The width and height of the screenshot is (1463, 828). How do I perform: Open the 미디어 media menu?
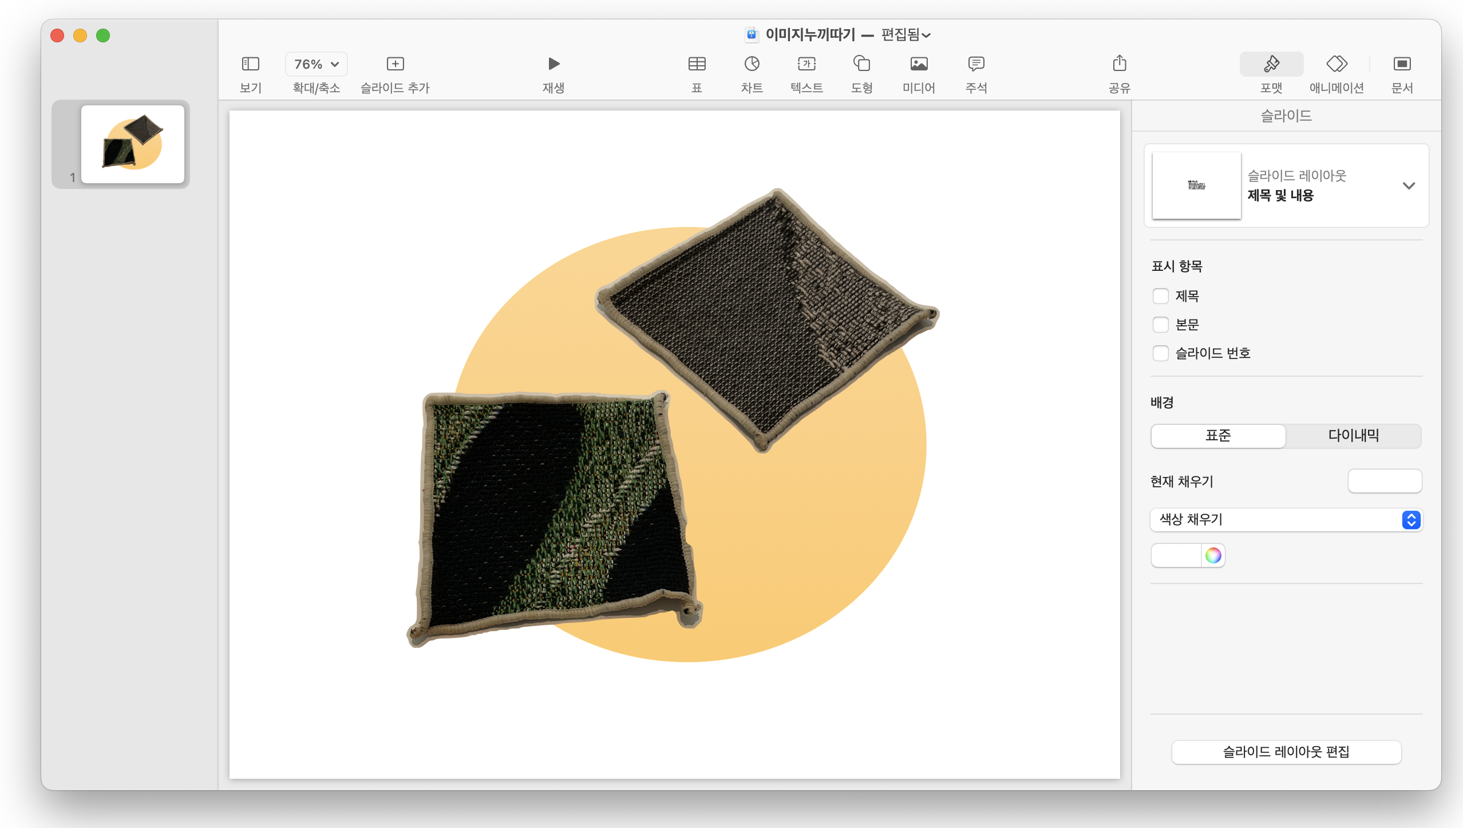919,64
